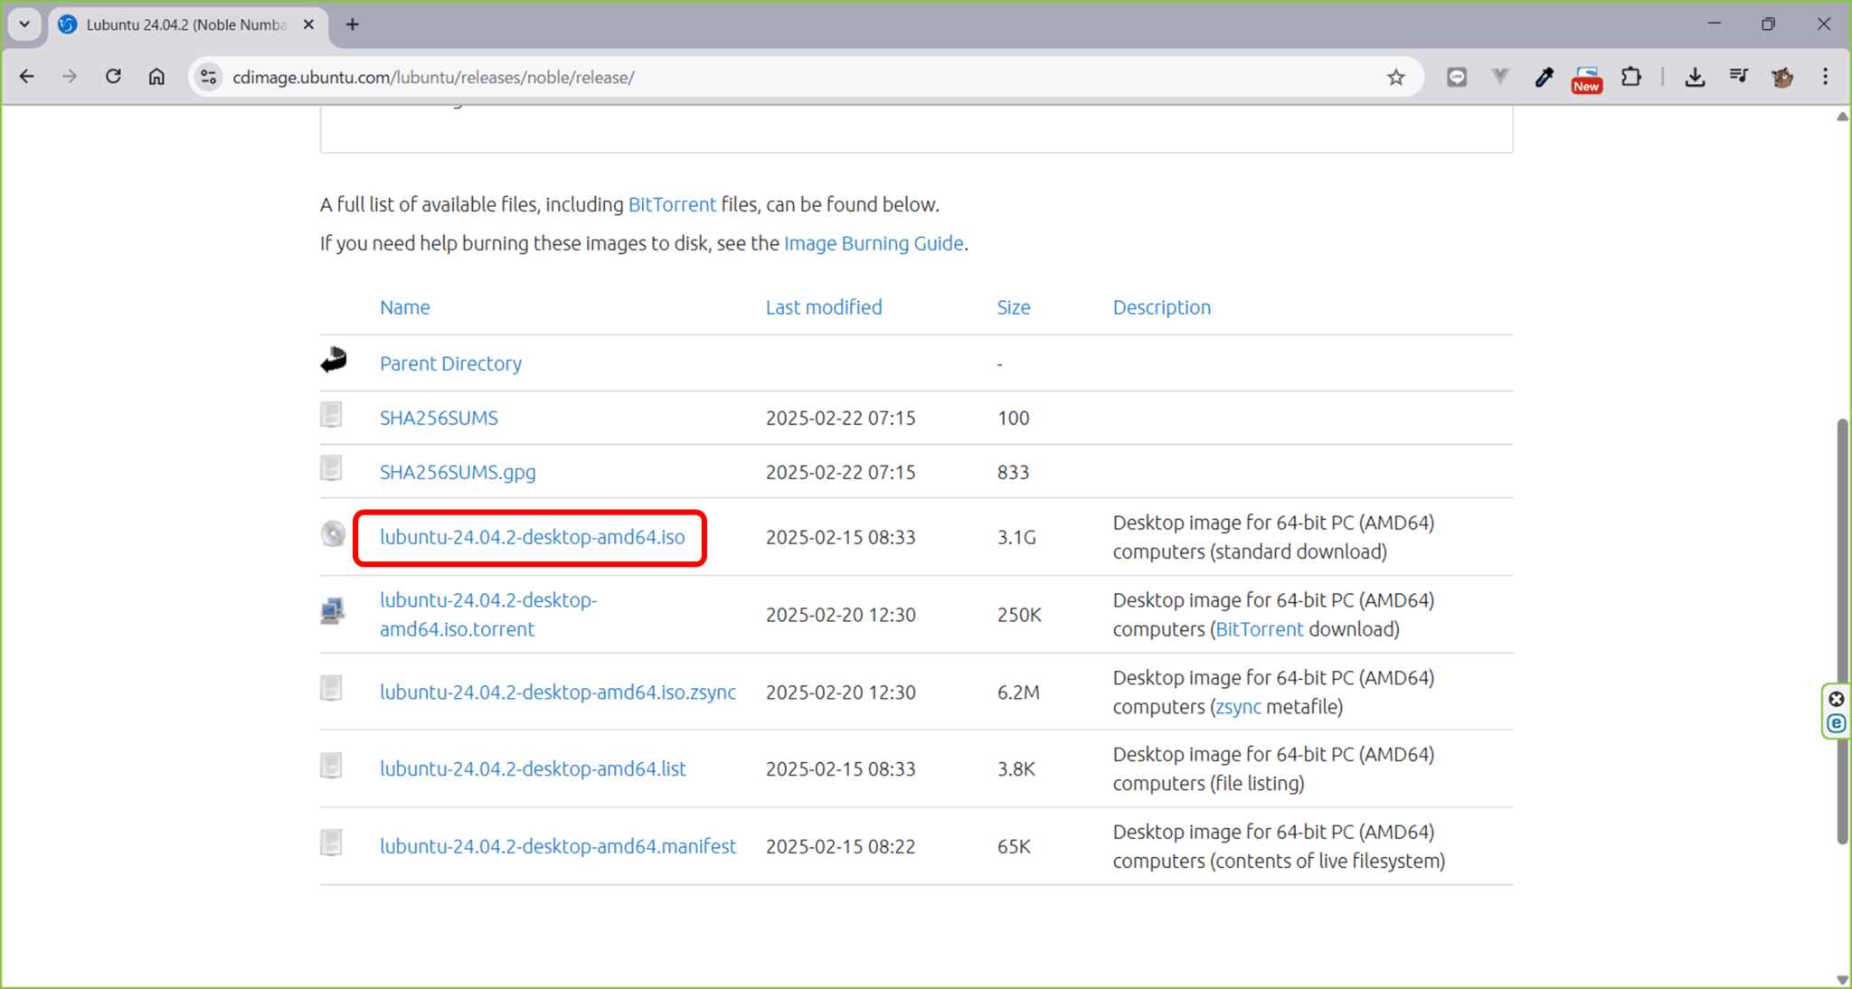1852x989 pixels.
Task: Open the Extensions puzzle icon
Action: coord(1631,77)
